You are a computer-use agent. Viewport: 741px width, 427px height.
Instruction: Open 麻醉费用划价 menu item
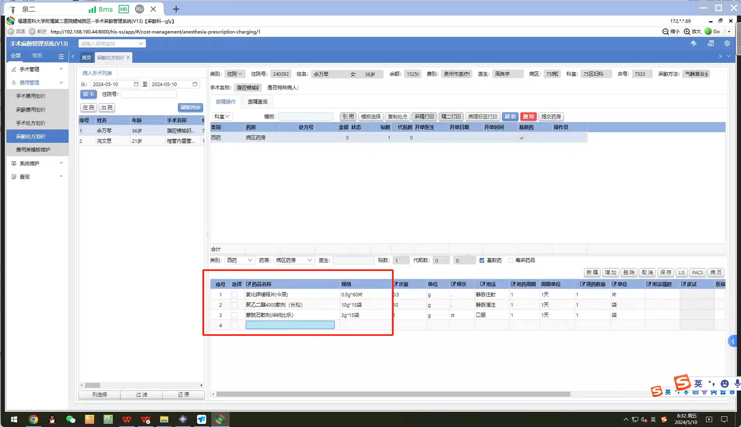click(x=31, y=110)
